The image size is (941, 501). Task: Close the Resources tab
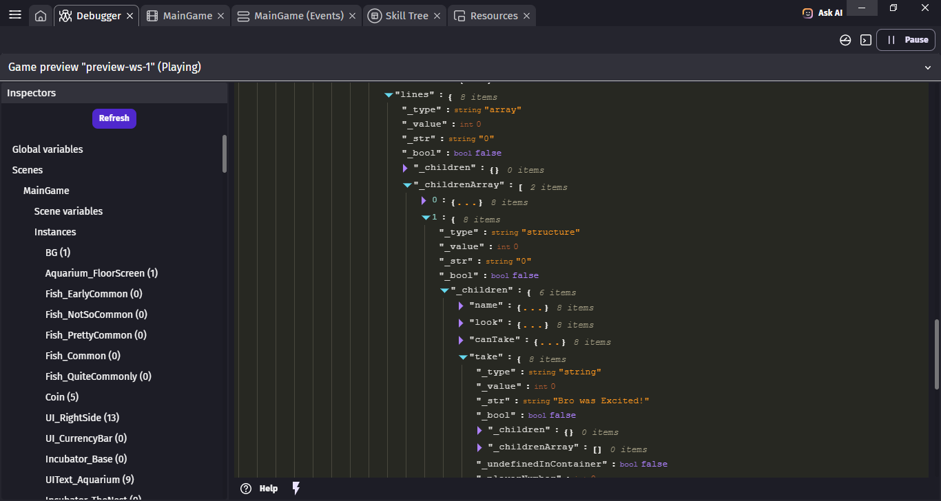tap(527, 16)
